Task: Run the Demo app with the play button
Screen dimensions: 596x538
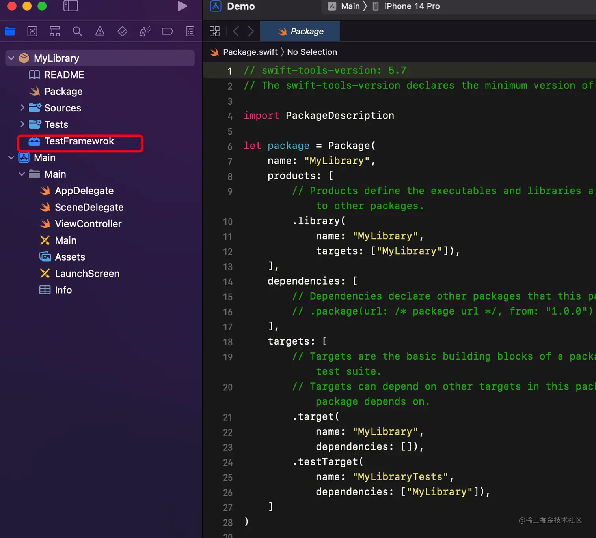Action: [182, 6]
